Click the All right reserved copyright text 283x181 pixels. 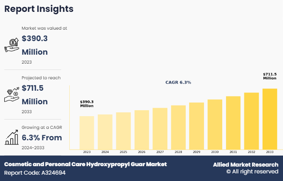point(252,172)
